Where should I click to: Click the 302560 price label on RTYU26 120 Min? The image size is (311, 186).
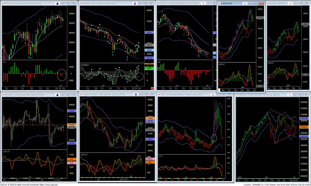tap(72, 125)
